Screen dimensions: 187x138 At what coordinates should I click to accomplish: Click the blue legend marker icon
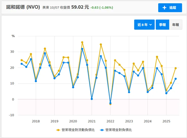point(102,130)
